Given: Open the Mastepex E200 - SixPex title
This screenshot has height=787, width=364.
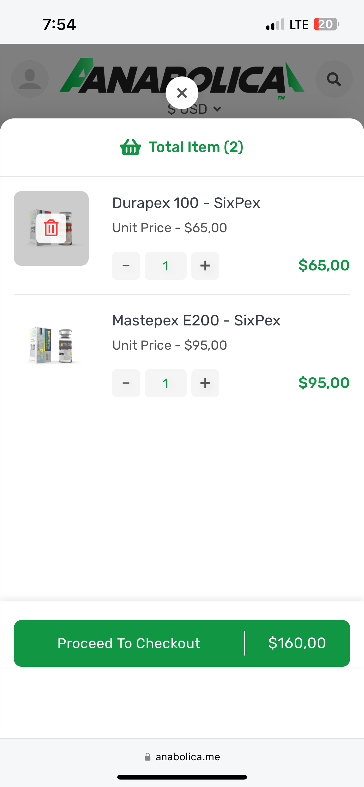Looking at the screenshot, I should coord(196,321).
